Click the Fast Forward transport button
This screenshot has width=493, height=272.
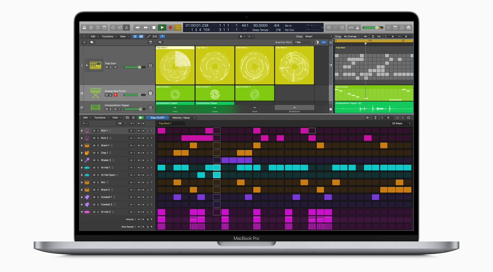146,28
